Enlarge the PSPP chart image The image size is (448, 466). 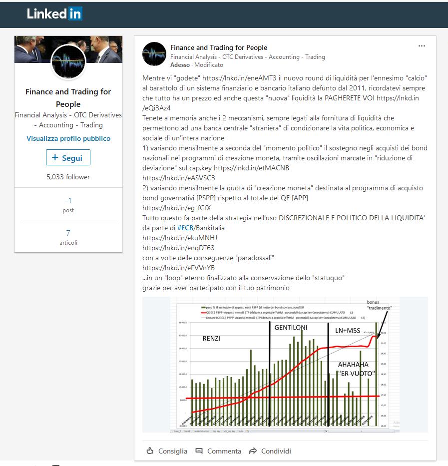point(285,365)
